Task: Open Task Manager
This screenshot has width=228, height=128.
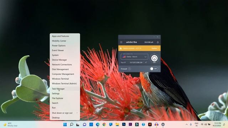Action: click(x=65, y=89)
